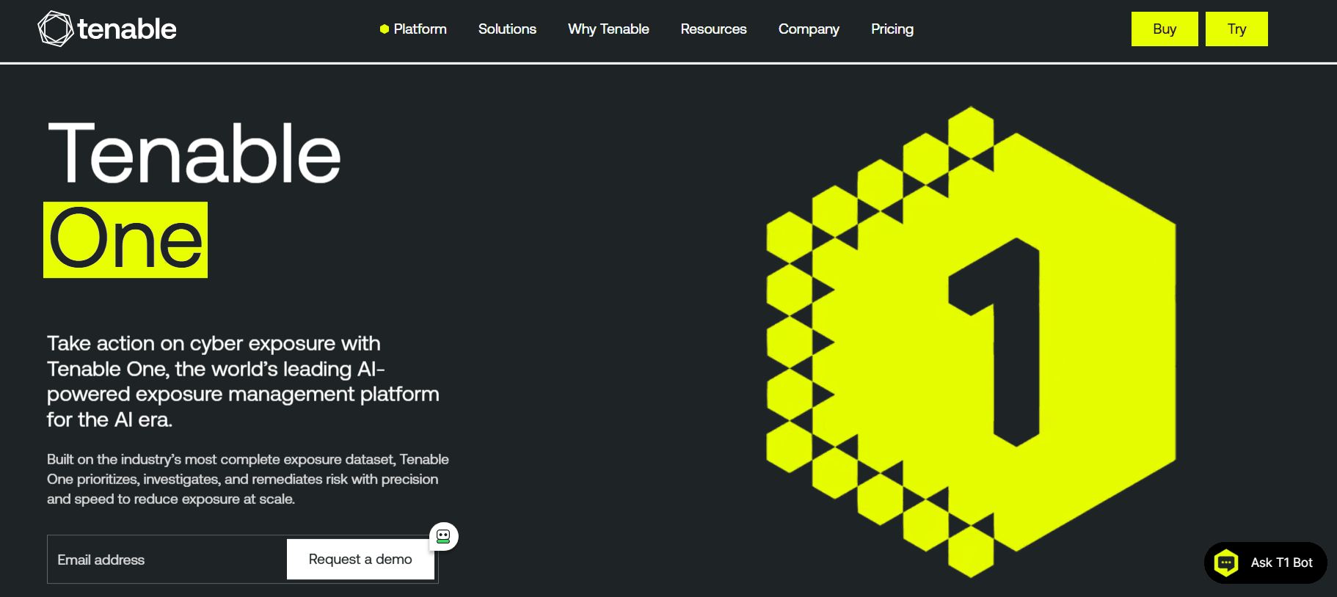Click the Tenable logo in header
Image resolution: width=1337 pixels, height=597 pixels.
pos(107,29)
